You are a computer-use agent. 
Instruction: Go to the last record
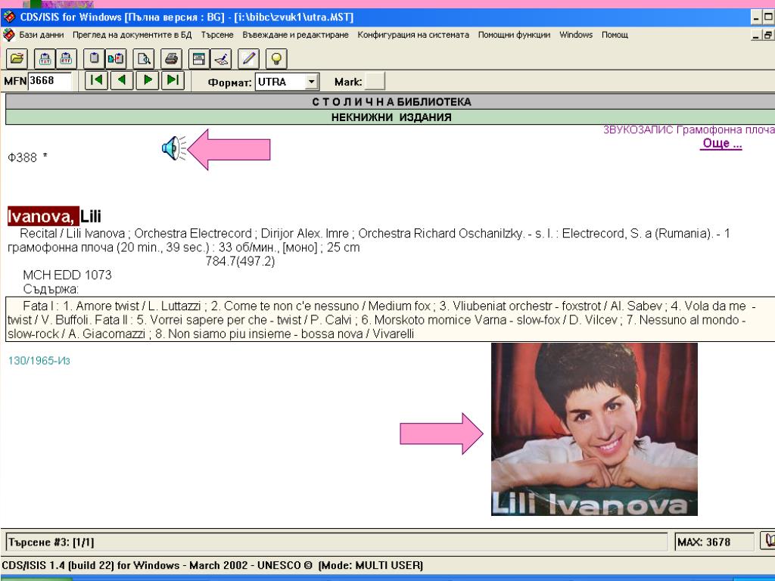tap(173, 80)
